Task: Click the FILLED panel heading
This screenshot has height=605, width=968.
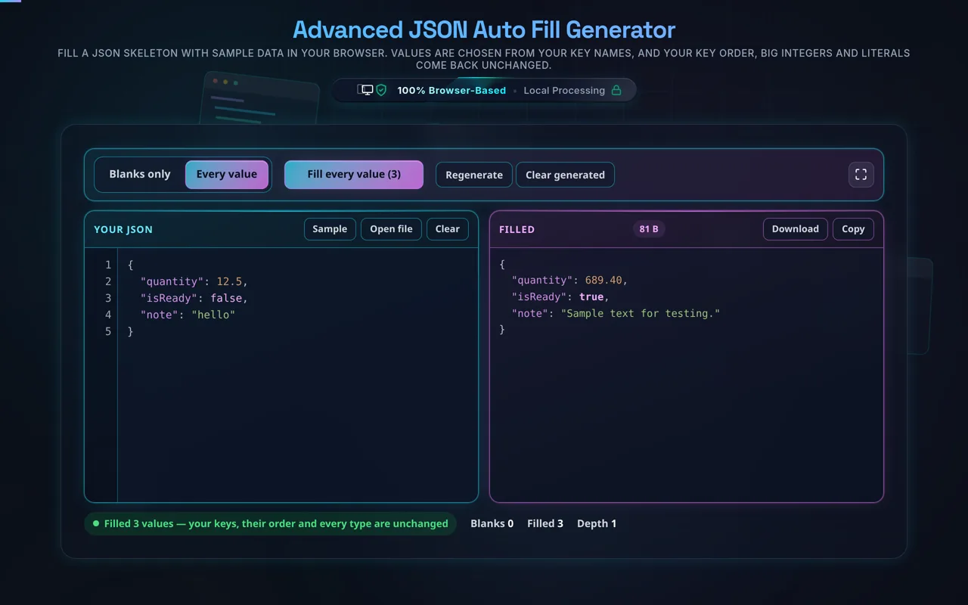Action: pos(517,229)
